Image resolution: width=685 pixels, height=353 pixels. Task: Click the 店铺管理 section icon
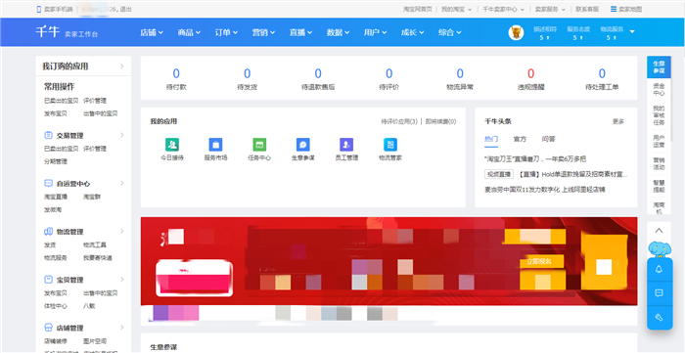[x=49, y=328]
